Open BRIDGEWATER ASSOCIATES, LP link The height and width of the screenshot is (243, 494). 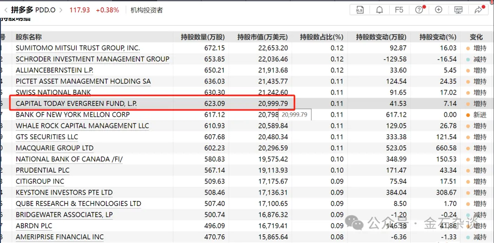click(64, 215)
